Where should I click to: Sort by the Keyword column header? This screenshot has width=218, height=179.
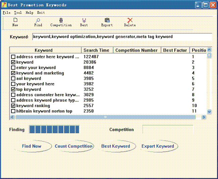[46, 50]
